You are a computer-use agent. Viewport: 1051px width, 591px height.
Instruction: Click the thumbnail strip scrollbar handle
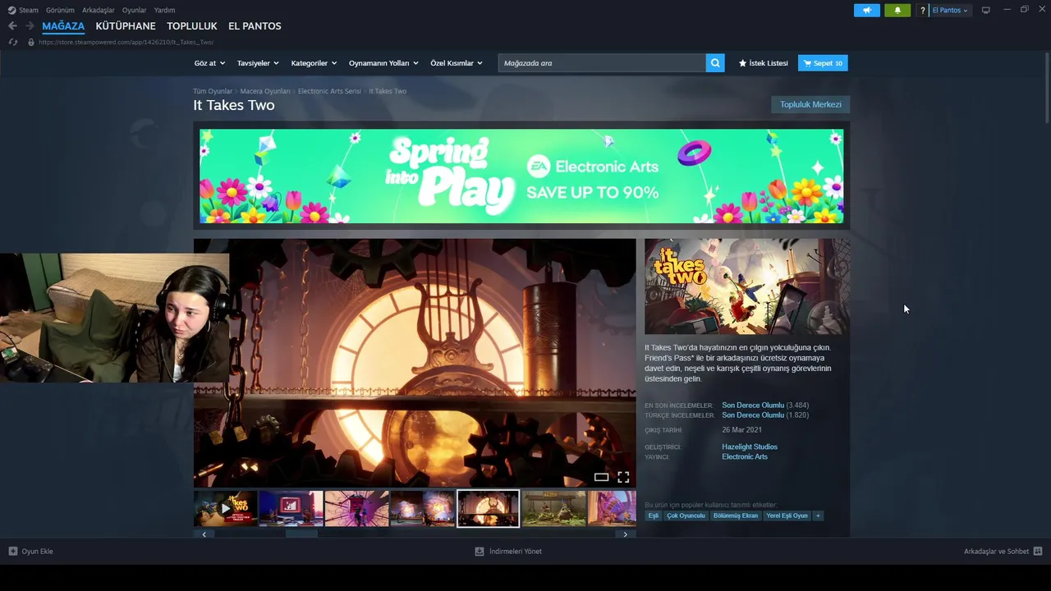pyautogui.click(x=301, y=534)
